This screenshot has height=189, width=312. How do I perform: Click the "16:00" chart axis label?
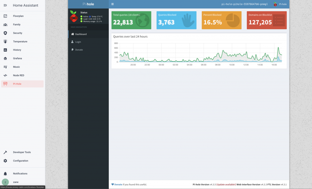click(x=274, y=65)
